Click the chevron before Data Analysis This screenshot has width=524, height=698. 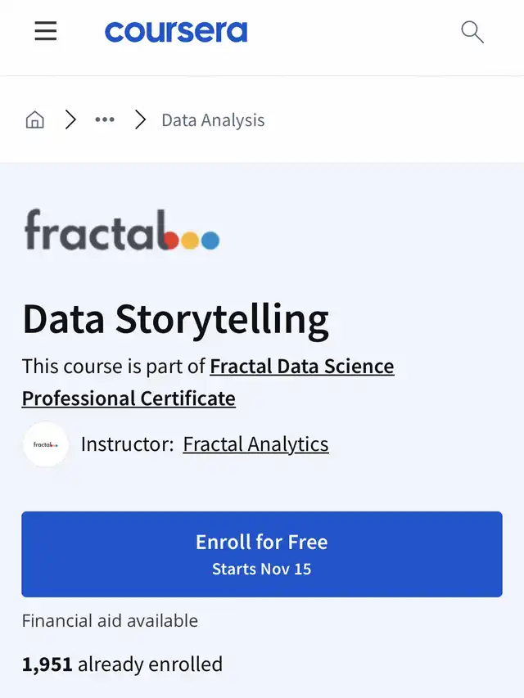point(140,120)
